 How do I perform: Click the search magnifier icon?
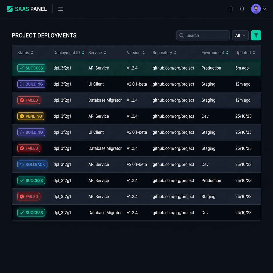tap(181, 35)
